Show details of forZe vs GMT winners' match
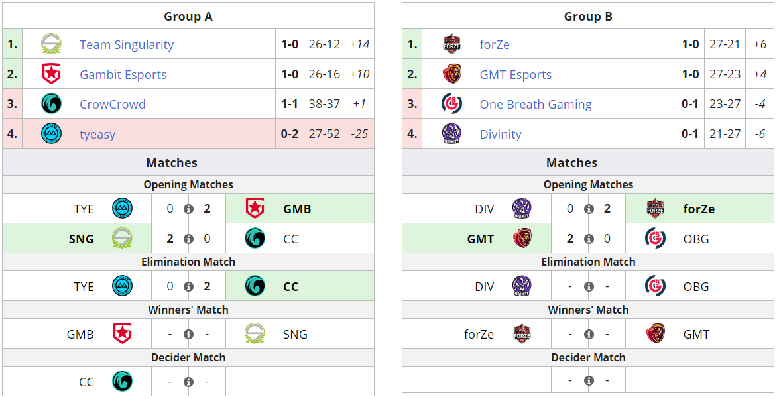 589,335
